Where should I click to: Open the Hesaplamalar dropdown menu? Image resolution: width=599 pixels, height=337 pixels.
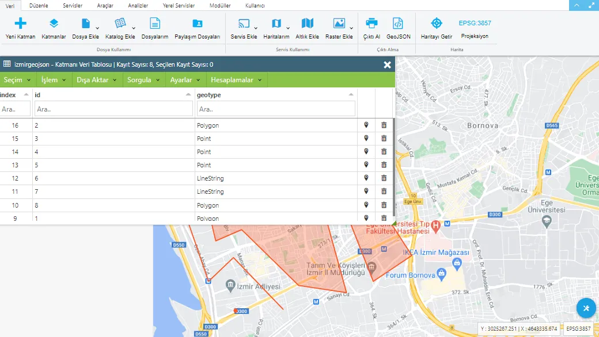tap(237, 80)
